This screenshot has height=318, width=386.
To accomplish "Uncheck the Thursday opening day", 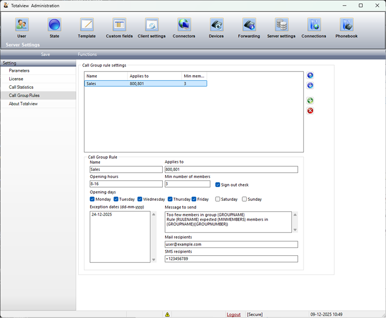I will [170, 199].
